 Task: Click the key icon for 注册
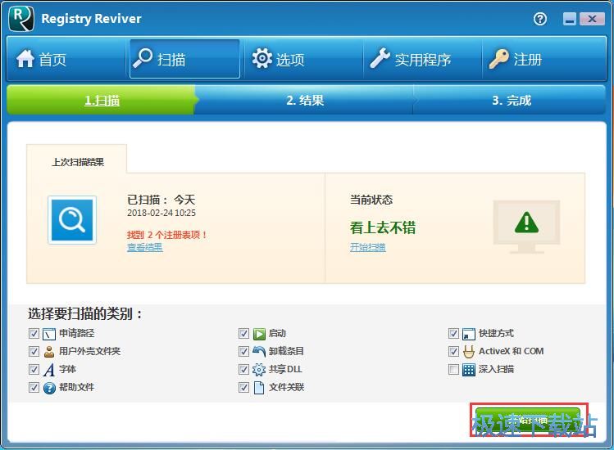point(499,59)
